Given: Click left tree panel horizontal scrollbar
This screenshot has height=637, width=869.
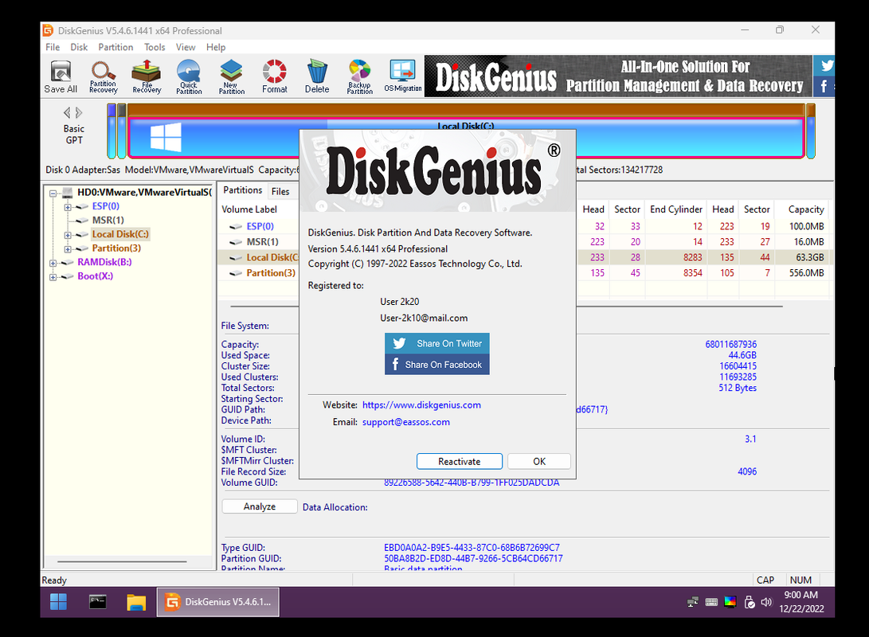Looking at the screenshot, I should tap(122, 561).
